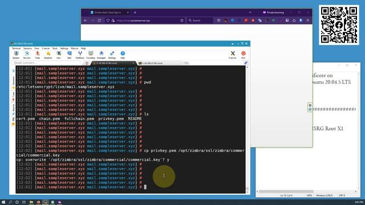Open the Tools toolbar icon
This screenshot has height=205, width=365.
38,55
